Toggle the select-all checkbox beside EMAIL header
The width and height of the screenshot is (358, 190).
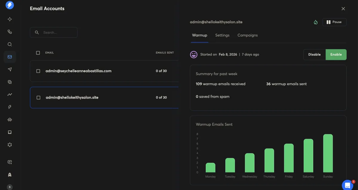tap(38, 53)
